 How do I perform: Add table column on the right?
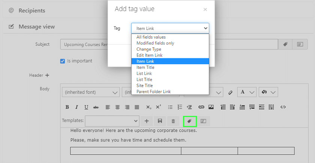point(232,107)
